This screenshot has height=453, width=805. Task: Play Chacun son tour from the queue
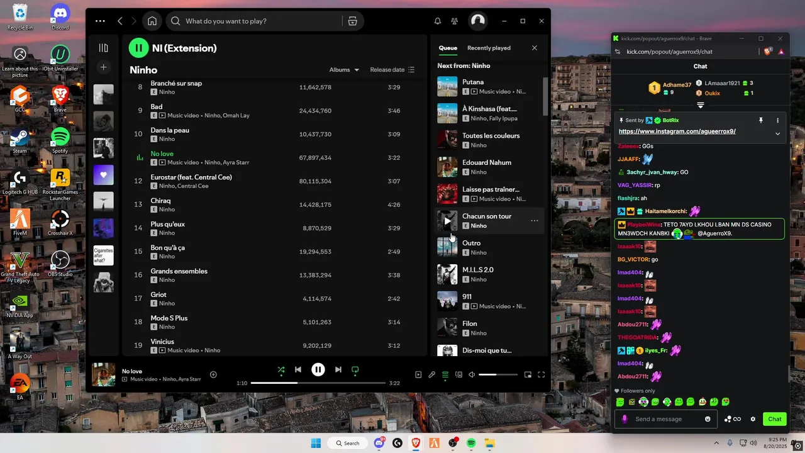coord(447,221)
